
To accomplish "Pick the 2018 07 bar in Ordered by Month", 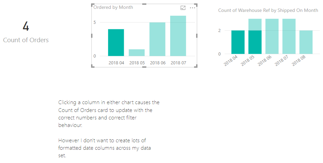I will point(178,36).
